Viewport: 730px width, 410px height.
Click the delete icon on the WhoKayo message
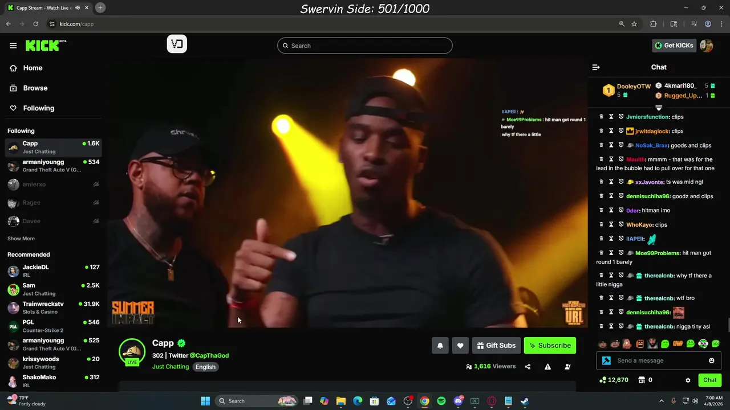tap(601, 224)
